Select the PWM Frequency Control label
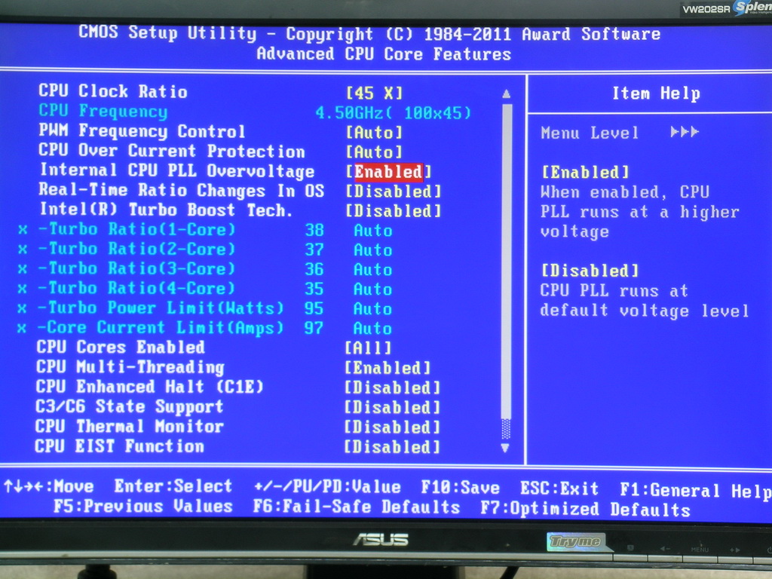This screenshot has height=579, width=772. pos(142,131)
